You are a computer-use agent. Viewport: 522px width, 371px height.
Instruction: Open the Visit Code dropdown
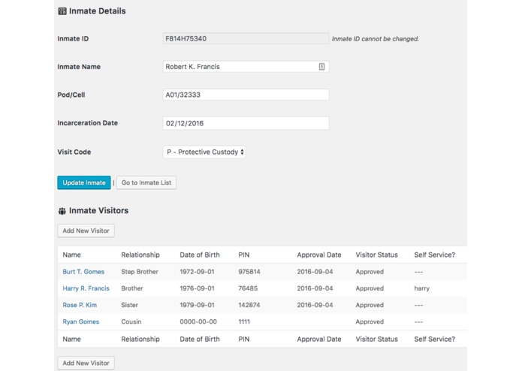tap(204, 152)
